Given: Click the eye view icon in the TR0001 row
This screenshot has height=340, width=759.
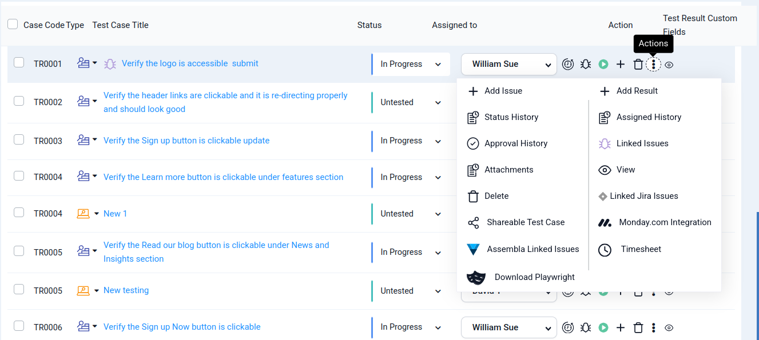Looking at the screenshot, I should coord(669,65).
